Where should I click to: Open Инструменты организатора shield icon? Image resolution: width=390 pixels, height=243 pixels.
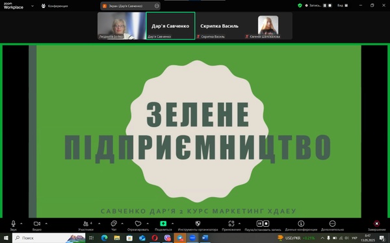click(198, 224)
